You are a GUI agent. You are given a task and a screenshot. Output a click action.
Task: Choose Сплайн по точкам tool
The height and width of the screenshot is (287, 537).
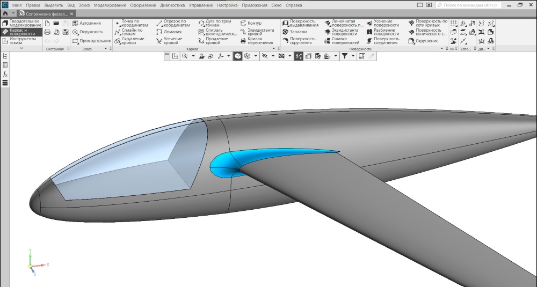click(x=129, y=32)
